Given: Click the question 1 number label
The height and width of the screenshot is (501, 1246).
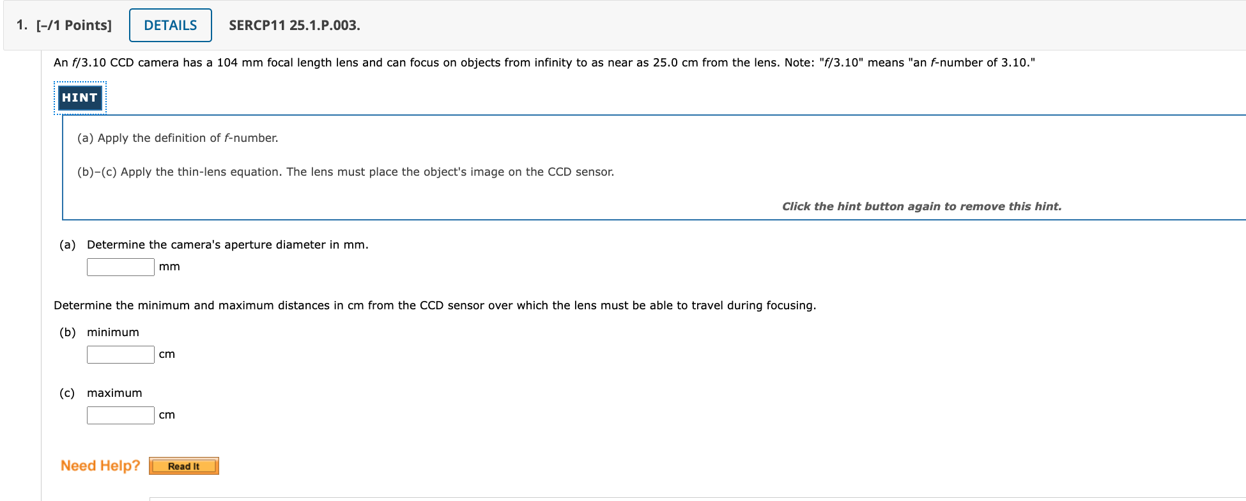Looking at the screenshot, I should tap(20, 25).
